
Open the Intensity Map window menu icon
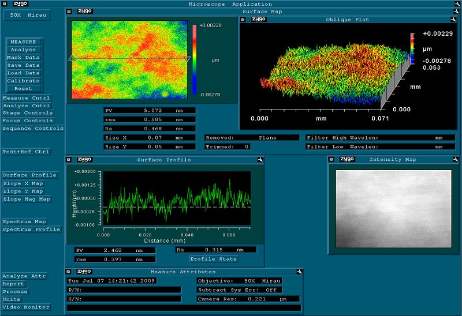tap(331, 159)
